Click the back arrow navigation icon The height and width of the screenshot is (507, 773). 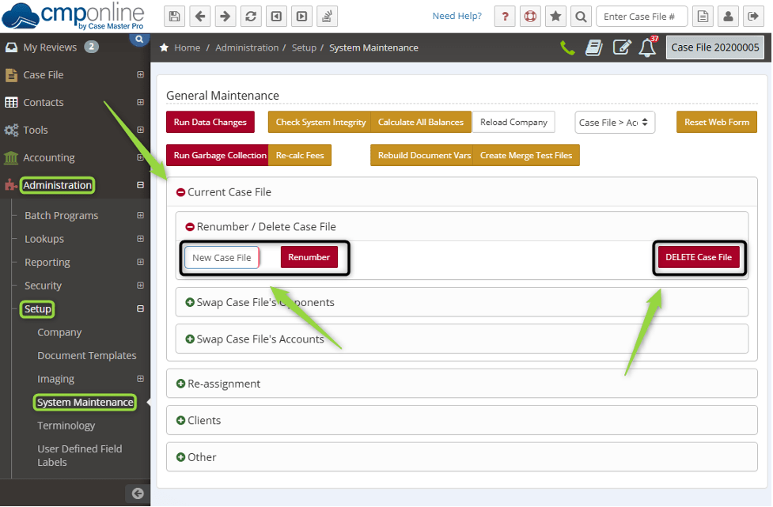(199, 16)
